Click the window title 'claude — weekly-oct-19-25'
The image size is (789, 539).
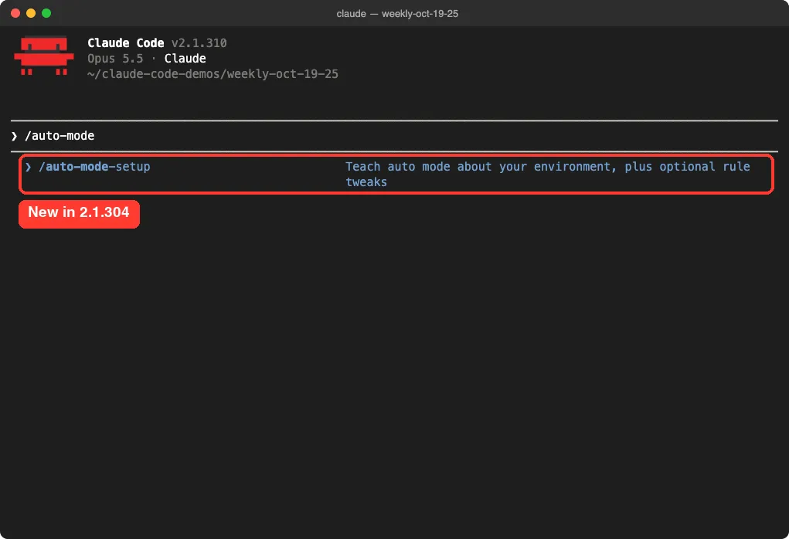click(x=397, y=14)
